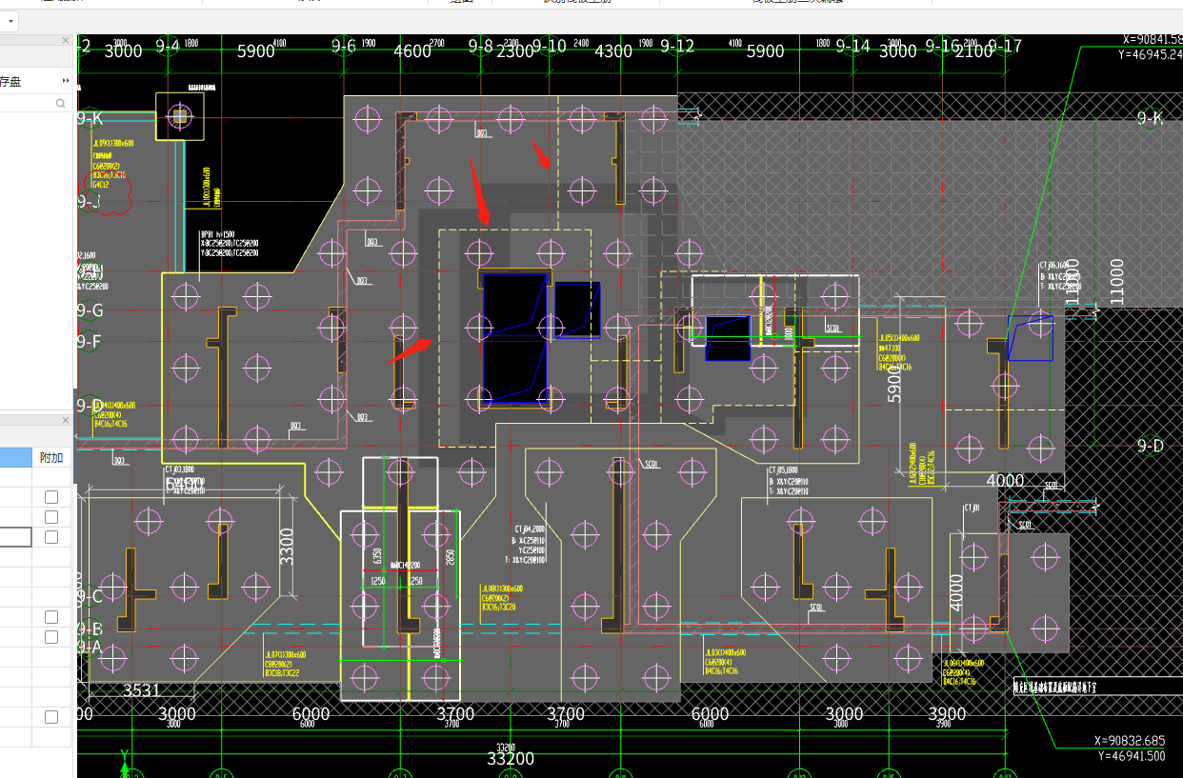Click axis label 9-4 at the top of the drawing
This screenshot has width=1183, height=778.
[168, 46]
